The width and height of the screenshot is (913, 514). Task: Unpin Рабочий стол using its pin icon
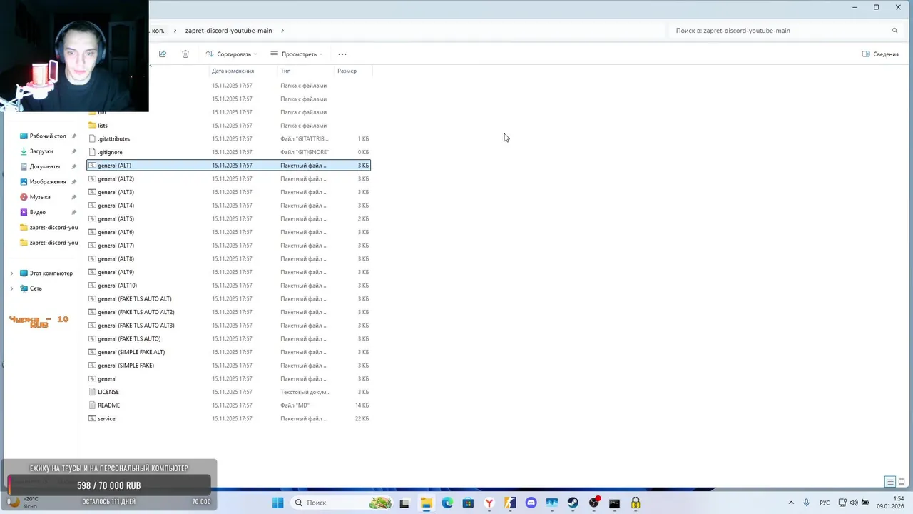click(74, 136)
